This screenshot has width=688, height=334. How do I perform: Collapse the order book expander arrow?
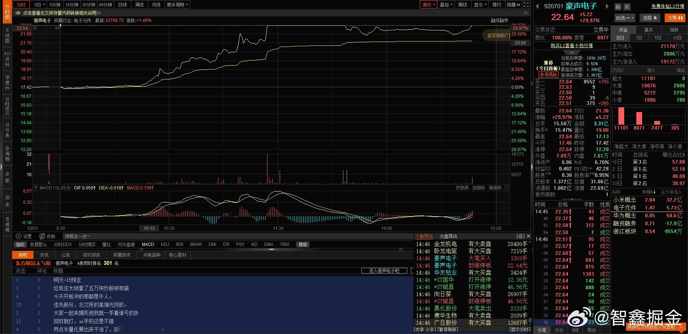[572, 53]
